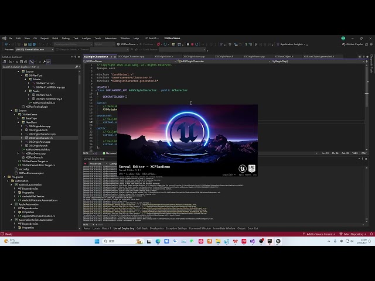Open the AXGOriginCharacter class navigation dropdown
This screenshot has height=281, width=375.
[x=224, y=61]
